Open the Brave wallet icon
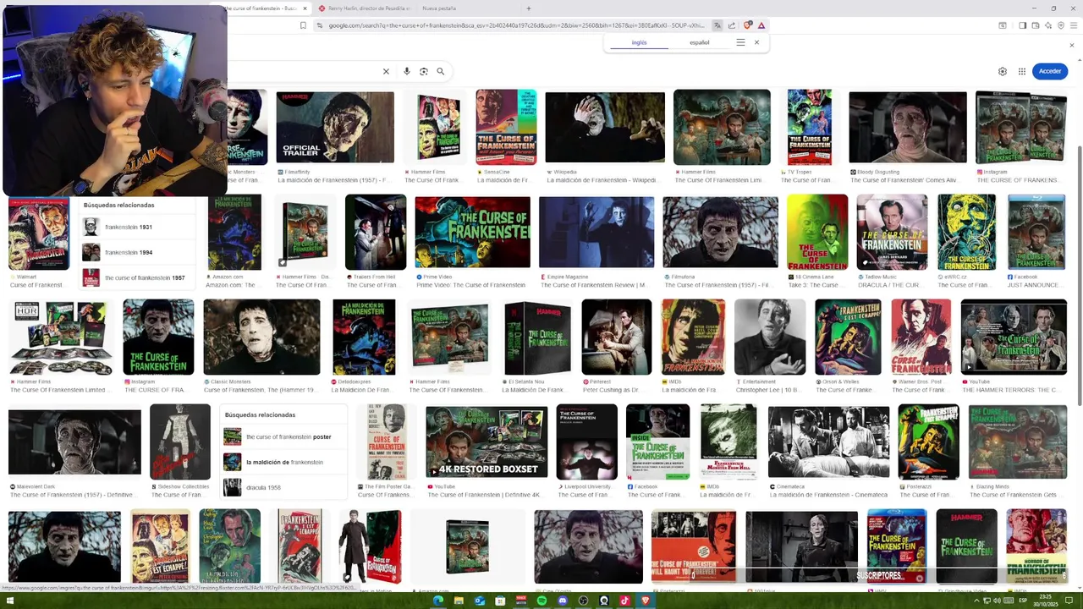The height and width of the screenshot is (609, 1083). [1036, 25]
